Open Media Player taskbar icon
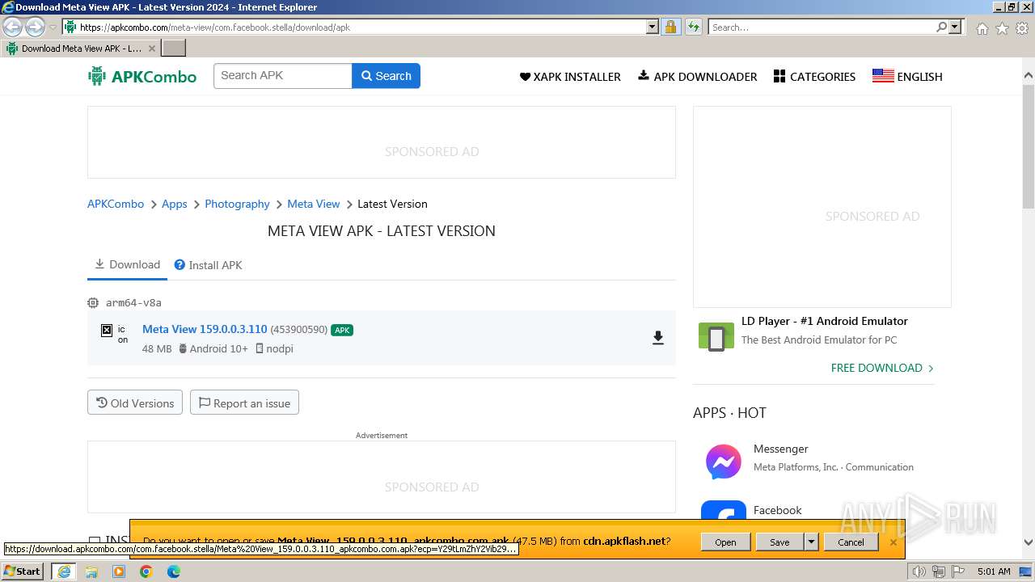1035x582 pixels. tap(119, 571)
